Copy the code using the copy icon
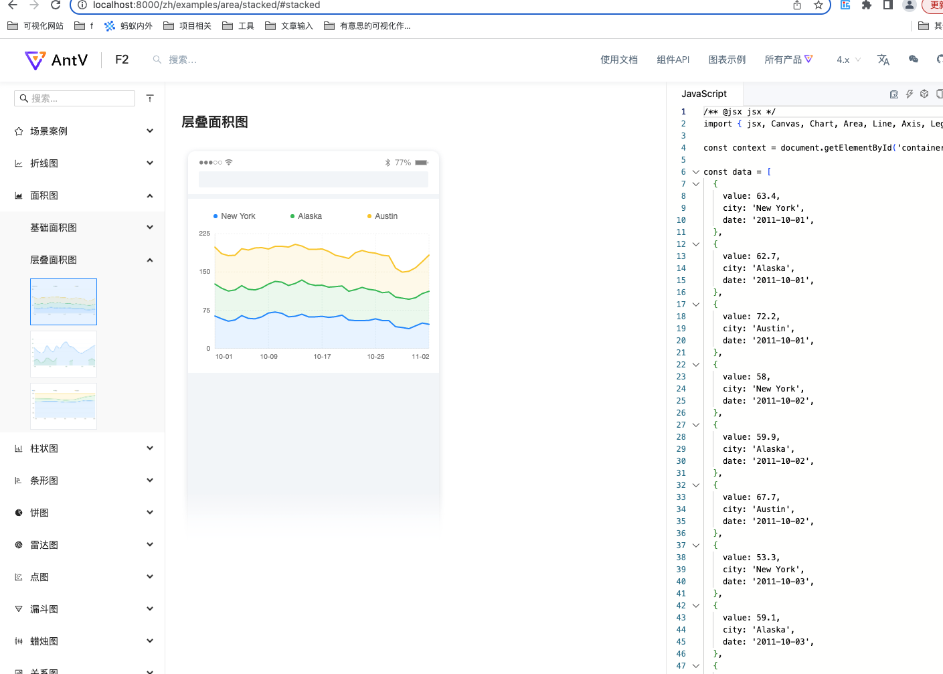Viewport: 943px width, 674px height. (940, 94)
